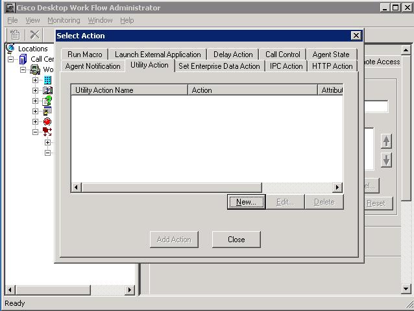Expand the red circle tree node
The image size is (414, 311).
(x=35, y=121)
